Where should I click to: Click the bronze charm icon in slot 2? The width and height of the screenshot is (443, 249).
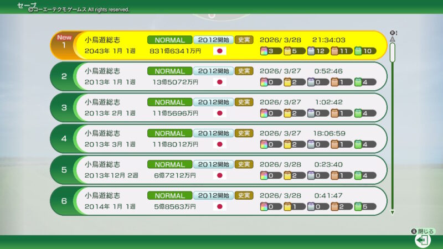pyautogui.click(x=334, y=82)
